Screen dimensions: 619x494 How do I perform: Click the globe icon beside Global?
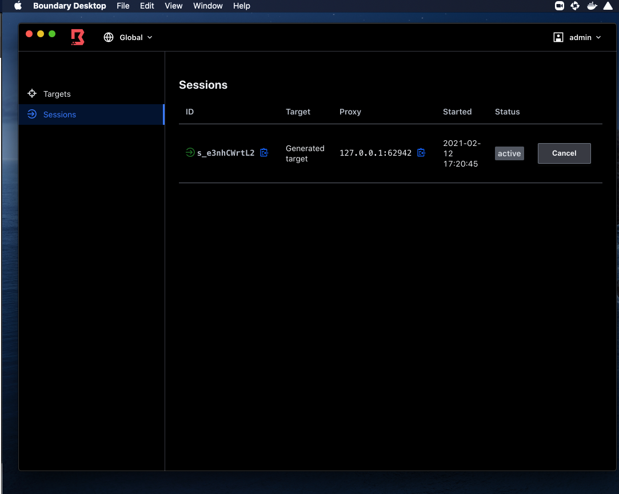coord(109,37)
